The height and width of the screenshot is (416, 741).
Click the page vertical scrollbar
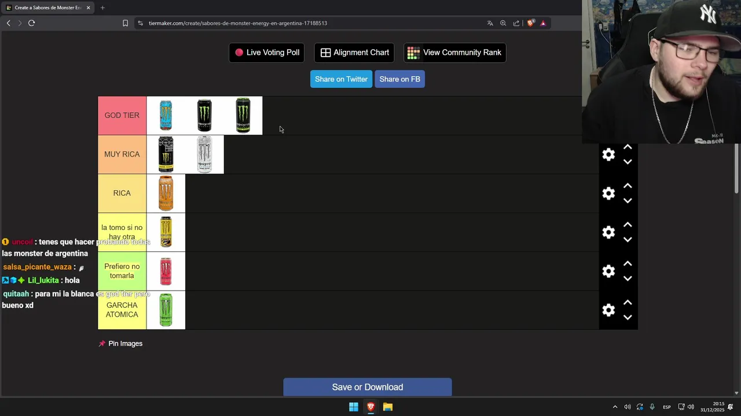coord(738,168)
